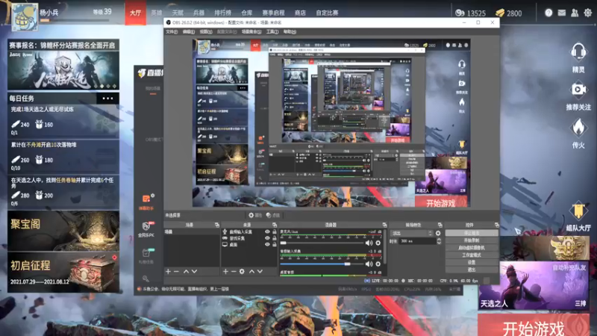Click 设置 button in OBS controls

[x=472, y=262]
